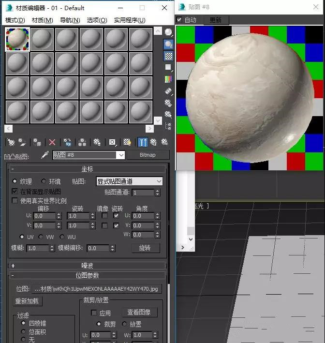Open 模式(D) menu

pos(15,20)
